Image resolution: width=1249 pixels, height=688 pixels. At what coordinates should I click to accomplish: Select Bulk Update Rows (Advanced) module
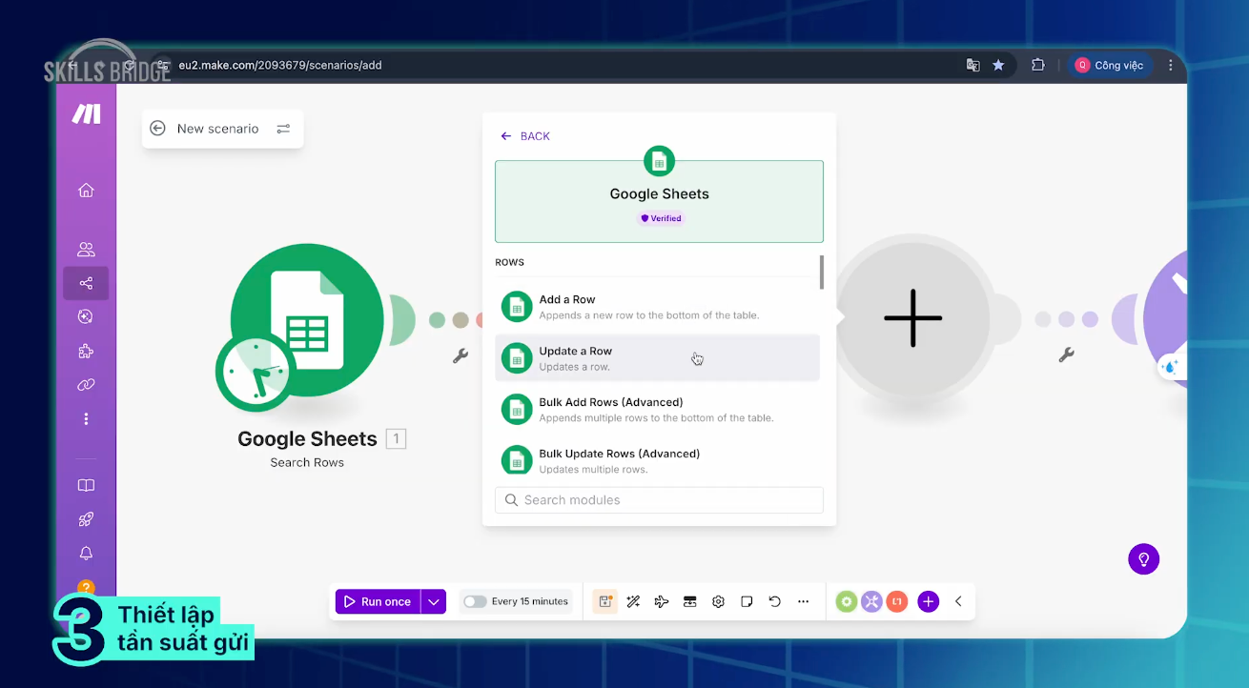click(x=657, y=460)
